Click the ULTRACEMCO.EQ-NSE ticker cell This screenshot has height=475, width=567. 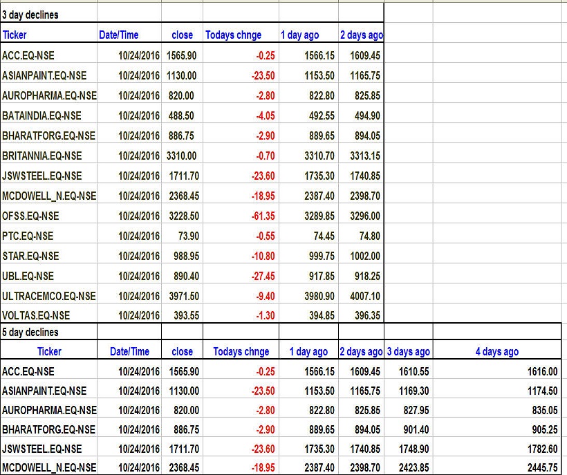pos(48,296)
